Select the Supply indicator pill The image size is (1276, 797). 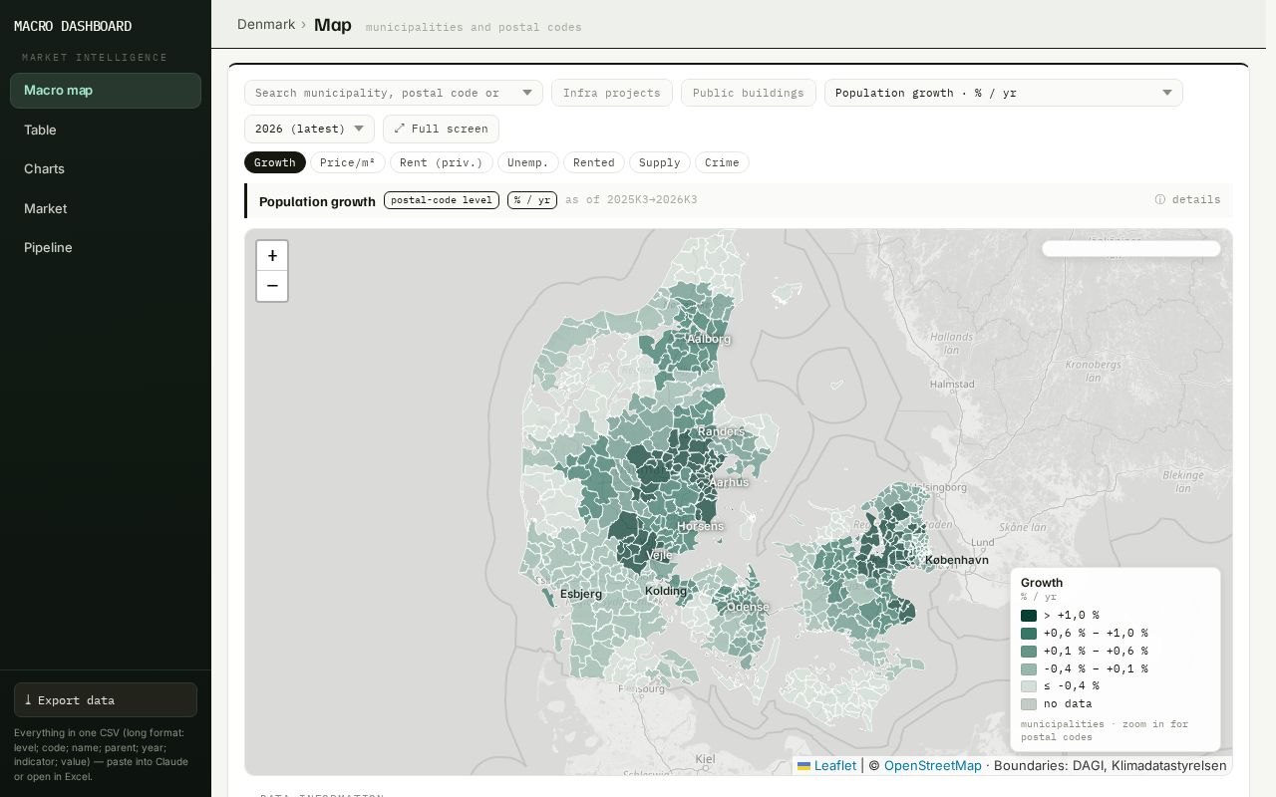[x=660, y=162]
